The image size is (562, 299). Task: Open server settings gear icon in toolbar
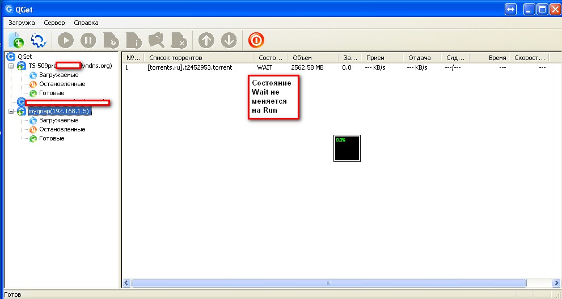point(38,40)
